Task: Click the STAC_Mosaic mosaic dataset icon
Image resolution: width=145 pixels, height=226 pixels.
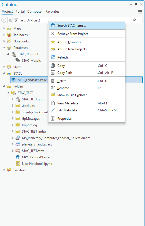Action: tap(18, 61)
